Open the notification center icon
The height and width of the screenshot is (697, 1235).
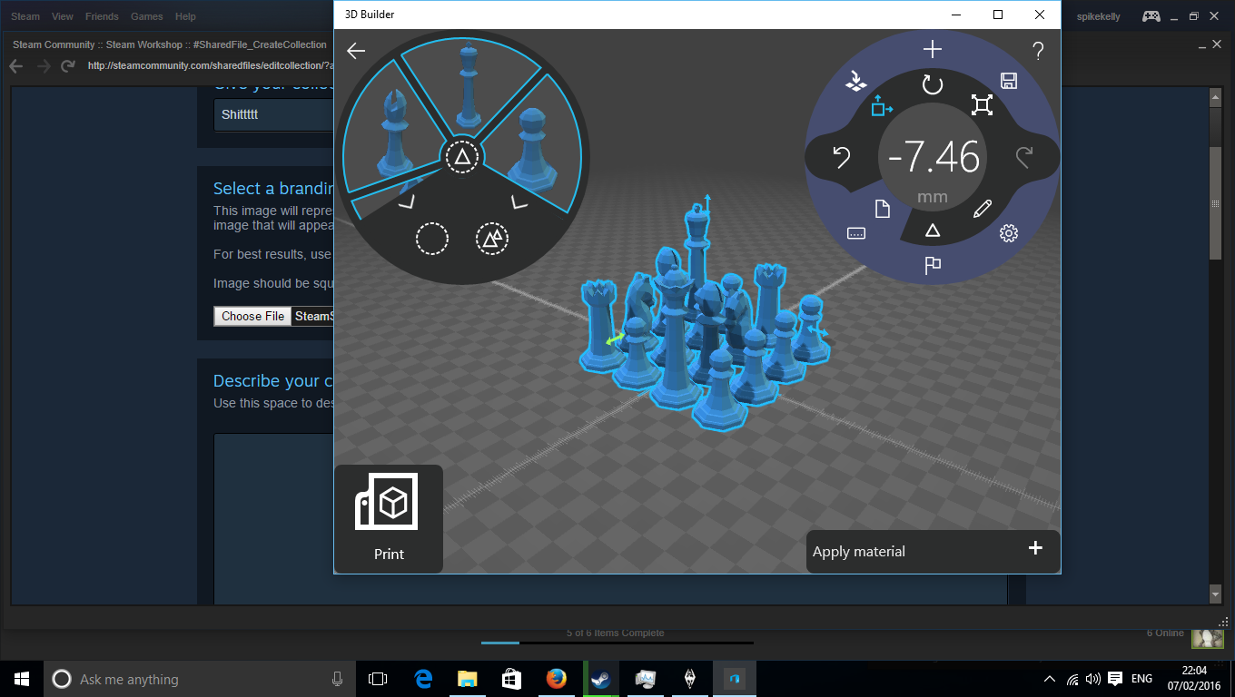(x=1116, y=679)
